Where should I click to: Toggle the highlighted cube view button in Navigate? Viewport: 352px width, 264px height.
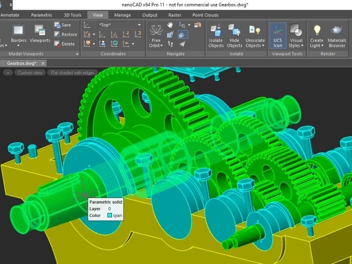182,34
